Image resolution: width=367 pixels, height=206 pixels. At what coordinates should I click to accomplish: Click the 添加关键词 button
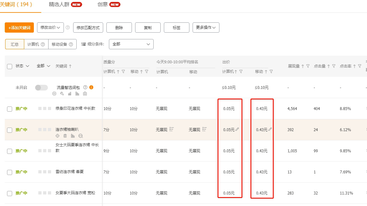click(x=19, y=28)
